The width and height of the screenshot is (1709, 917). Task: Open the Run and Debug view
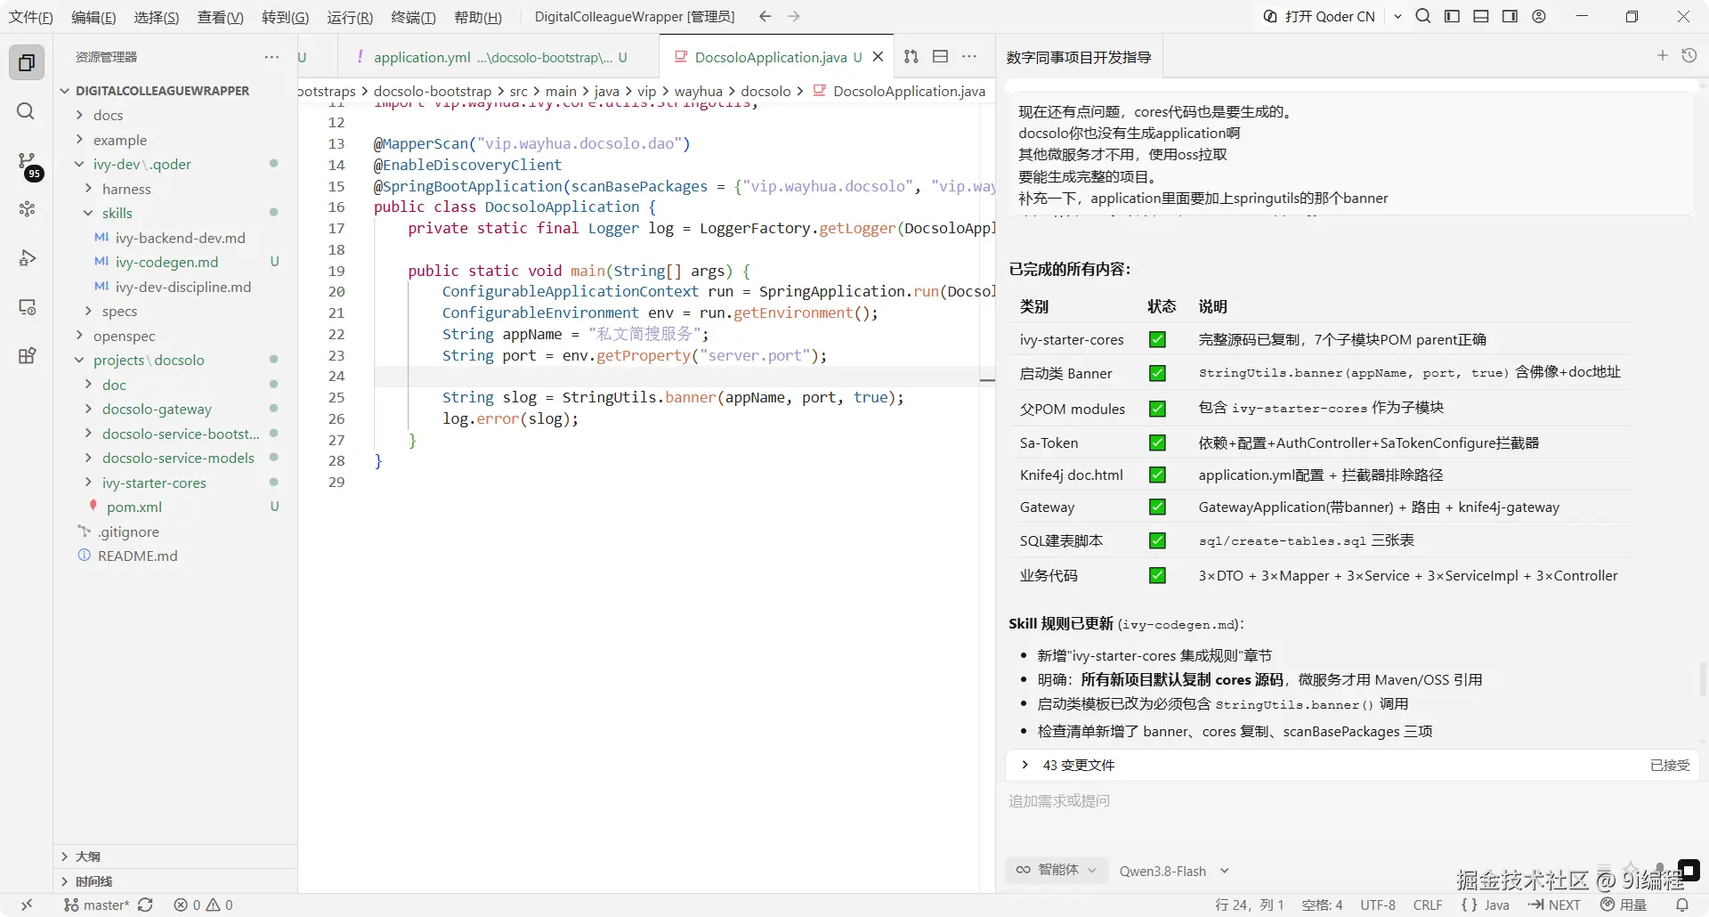tap(27, 258)
